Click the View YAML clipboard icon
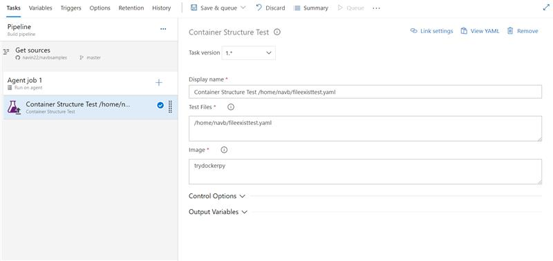Image resolution: width=553 pixels, height=261 pixels. tap(464, 31)
